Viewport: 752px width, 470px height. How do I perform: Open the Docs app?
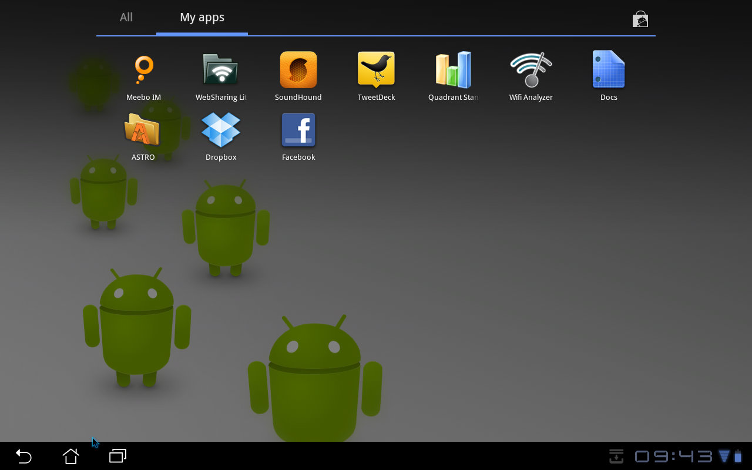(609, 70)
